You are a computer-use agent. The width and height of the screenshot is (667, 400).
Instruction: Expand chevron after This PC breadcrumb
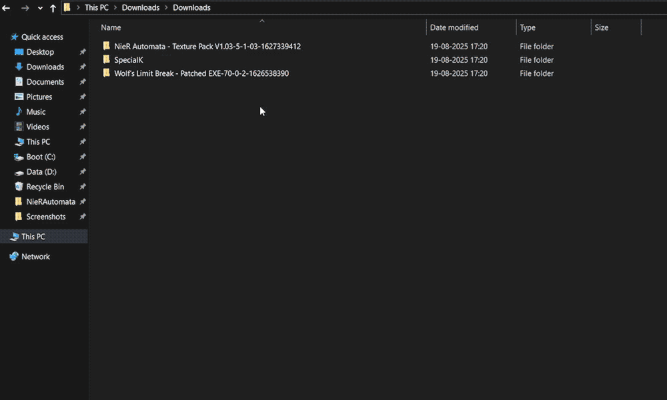pyautogui.click(x=115, y=7)
